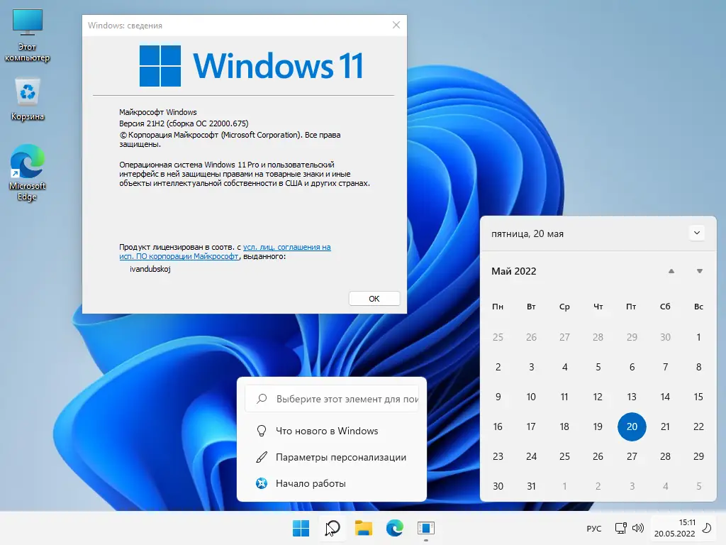
Task: Open File Explorer from taskbar
Action: (364, 528)
